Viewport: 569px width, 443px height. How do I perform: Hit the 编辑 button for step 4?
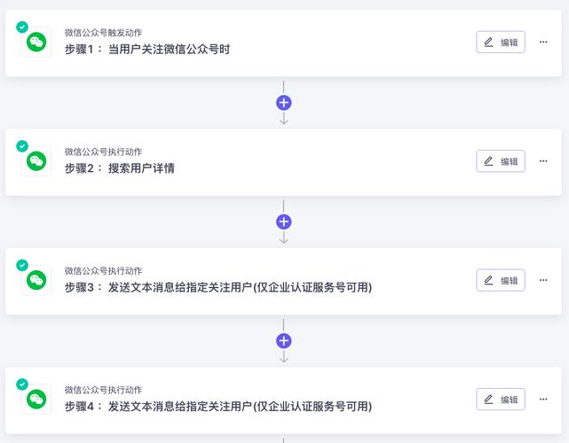[x=501, y=399]
